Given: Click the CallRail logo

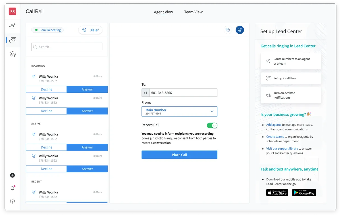Looking at the screenshot, I should coord(34,12).
